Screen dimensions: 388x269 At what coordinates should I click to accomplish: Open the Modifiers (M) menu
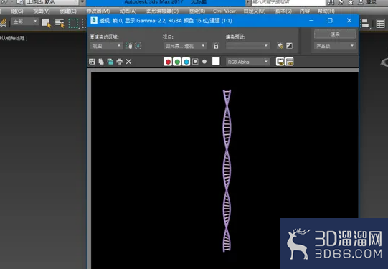98,11
